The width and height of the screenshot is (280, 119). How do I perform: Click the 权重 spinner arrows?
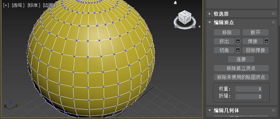tap(260, 89)
